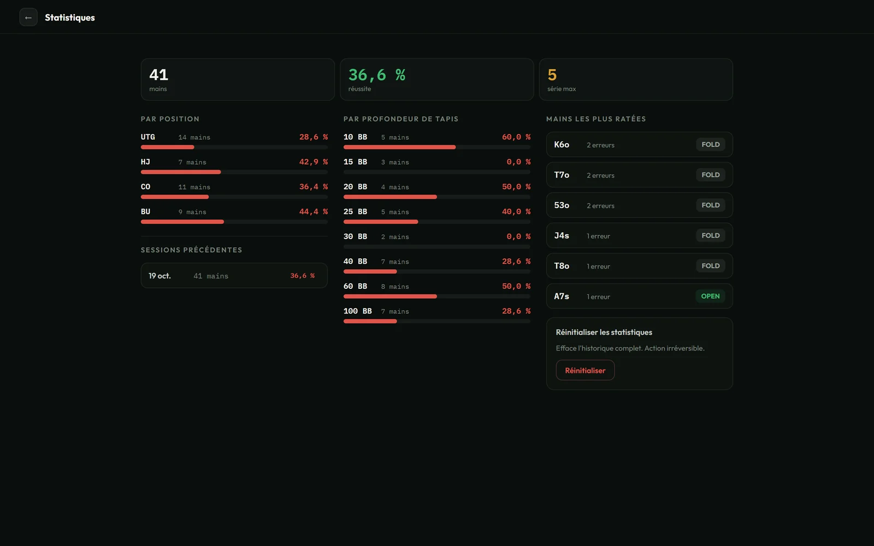Select the 53o missed hand row
The height and width of the screenshot is (546, 874).
coord(640,205)
